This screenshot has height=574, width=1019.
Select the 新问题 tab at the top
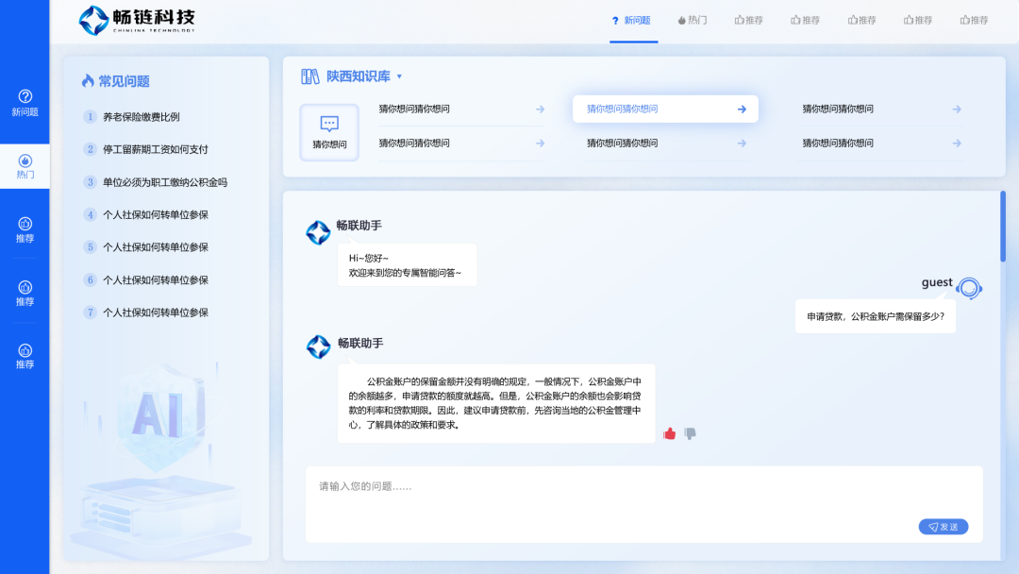pos(633,19)
